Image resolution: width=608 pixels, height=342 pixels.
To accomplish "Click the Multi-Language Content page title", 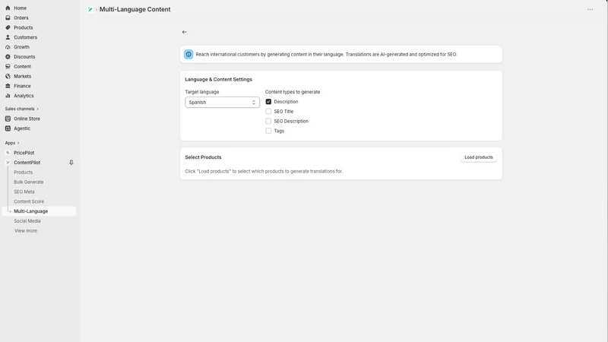I will click(135, 9).
